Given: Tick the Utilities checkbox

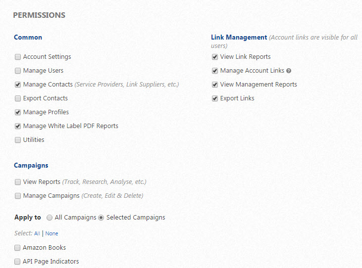Looking at the screenshot, I should pyautogui.click(x=18, y=140).
